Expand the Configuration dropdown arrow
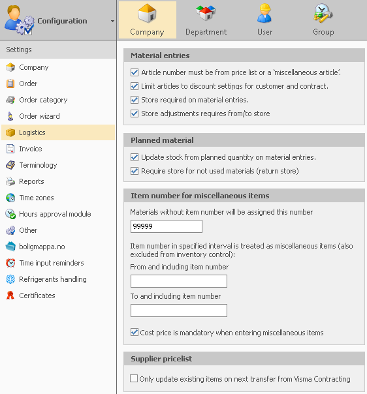Viewport: 367px width, 394px height. tap(112, 22)
